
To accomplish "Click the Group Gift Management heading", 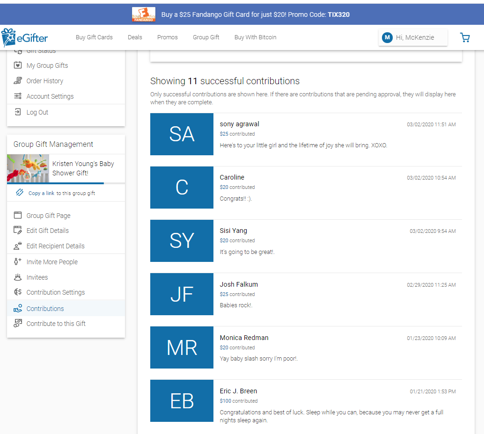I will 53,145.
